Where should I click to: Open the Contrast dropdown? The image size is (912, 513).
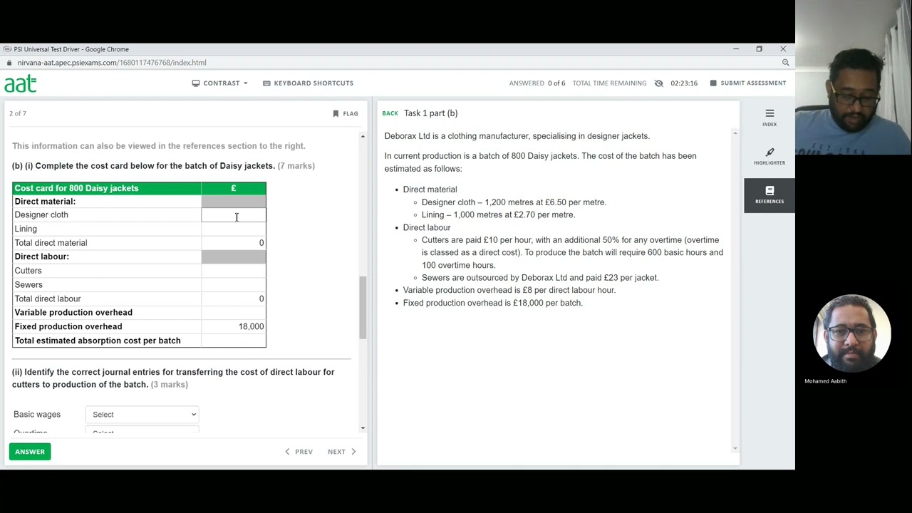click(220, 83)
